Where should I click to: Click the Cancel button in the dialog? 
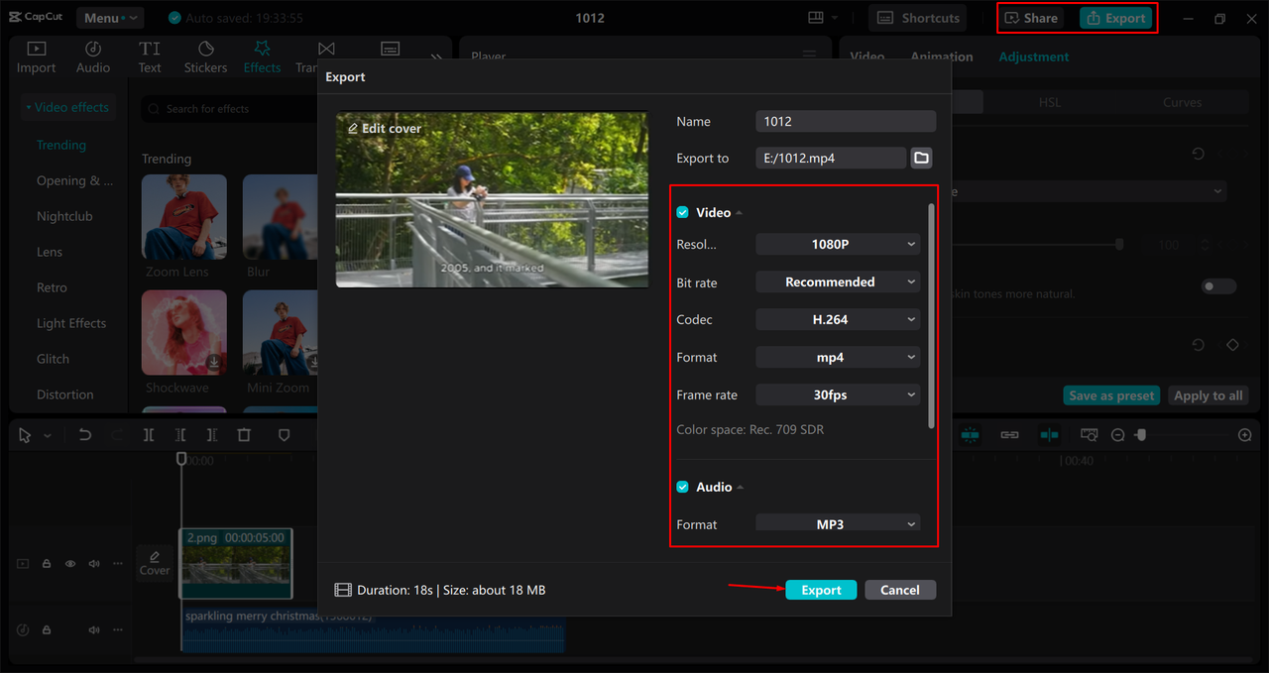click(x=900, y=590)
